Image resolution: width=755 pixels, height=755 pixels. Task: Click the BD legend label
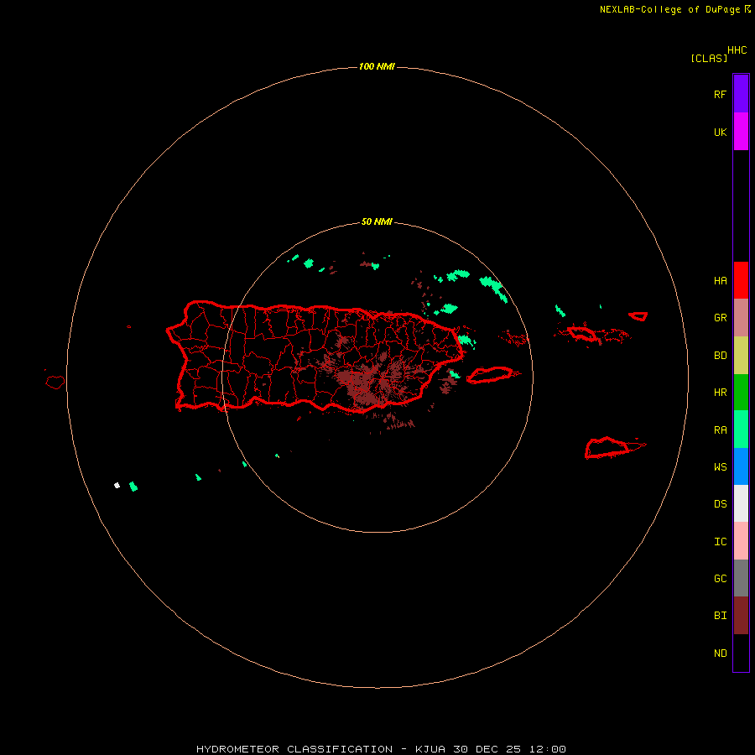tap(720, 356)
